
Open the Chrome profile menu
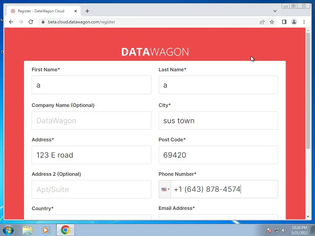(x=294, y=22)
